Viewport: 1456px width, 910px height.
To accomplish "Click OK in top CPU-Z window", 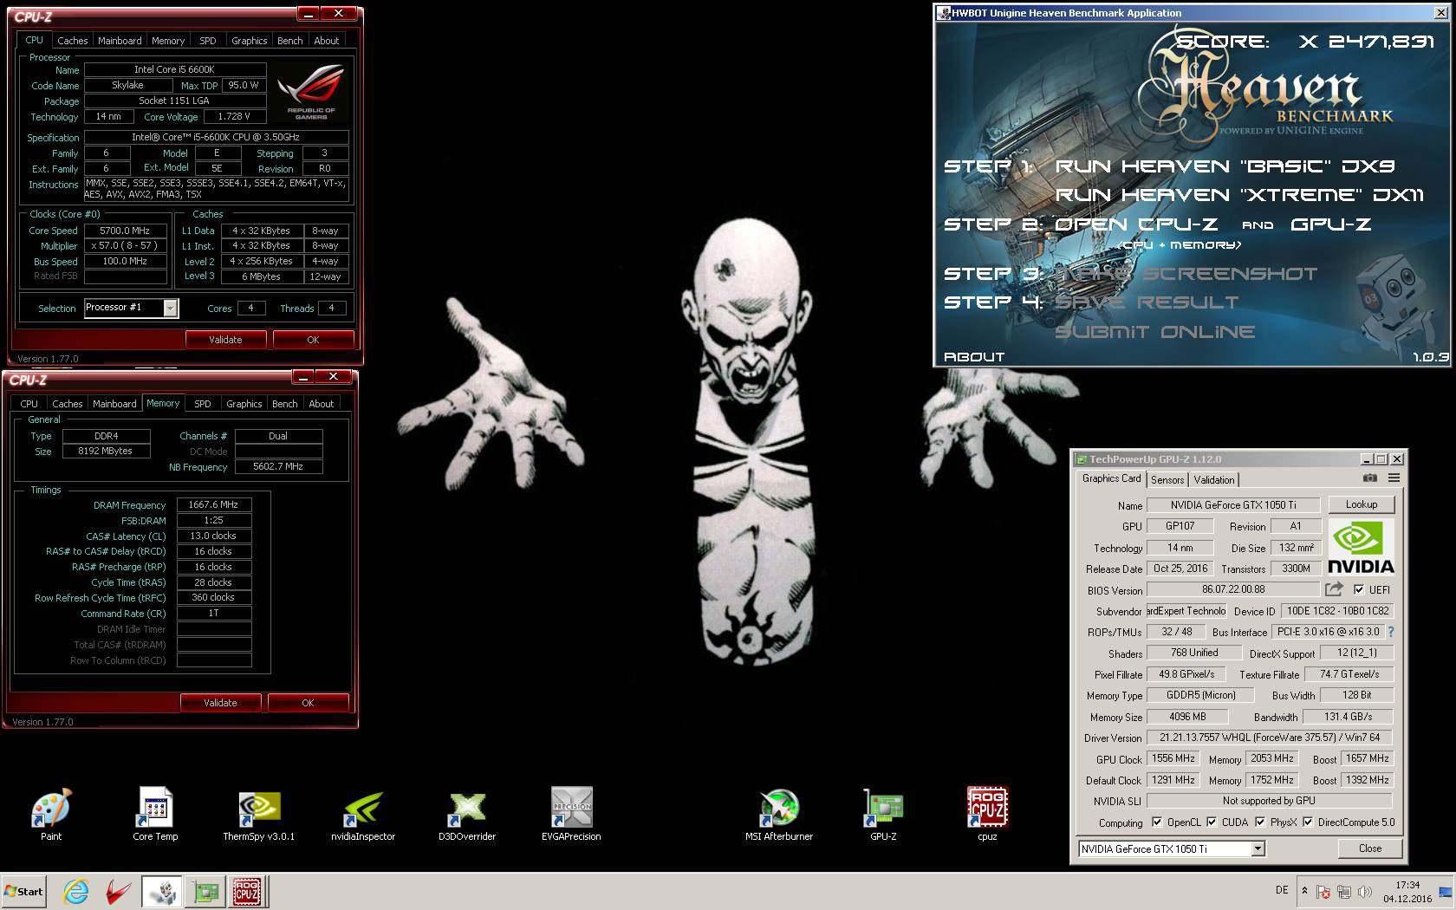I will click(x=313, y=340).
